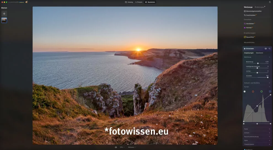Image resolution: width=273 pixels, height=150 pixels.
Task: Expand the Optik section
Action: pos(257,141)
